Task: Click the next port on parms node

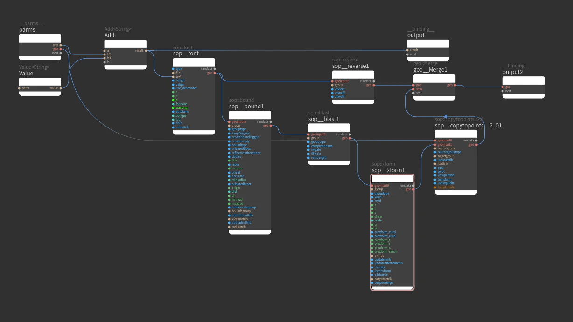Action: [61, 53]
